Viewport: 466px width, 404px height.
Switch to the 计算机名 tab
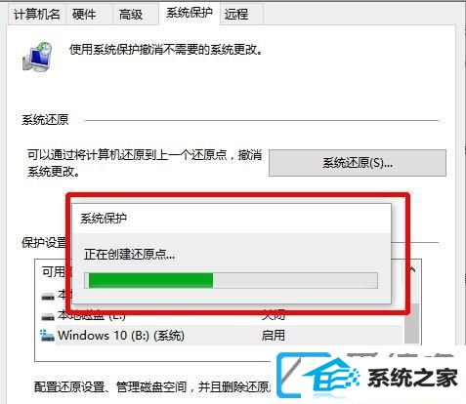coord(37,15)
